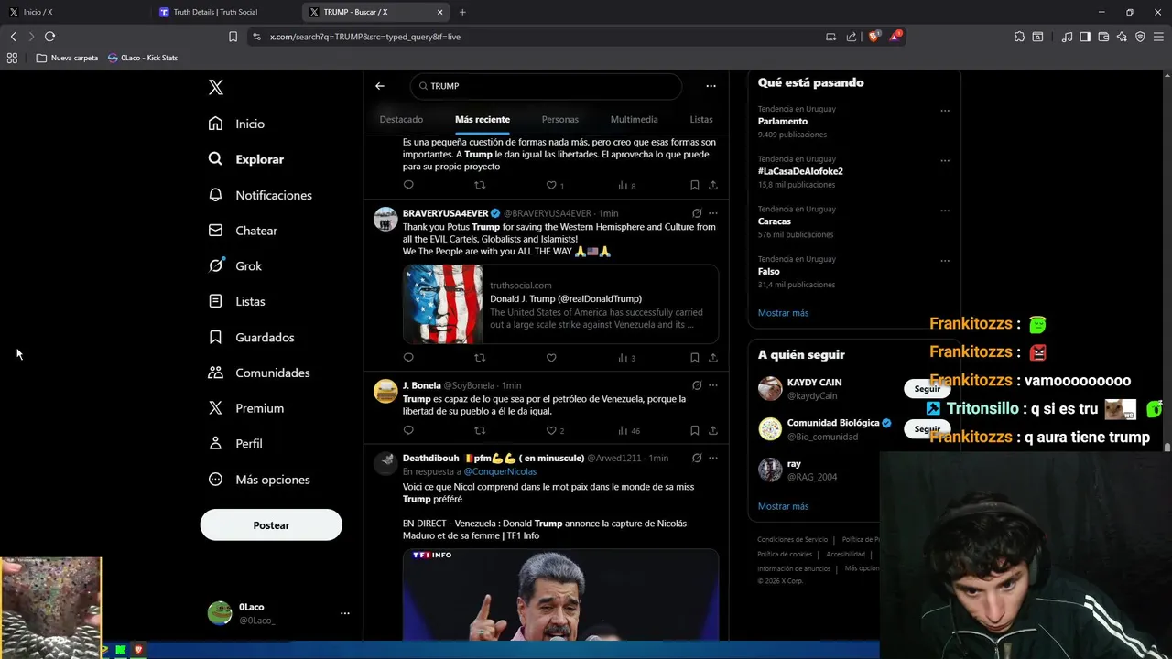Image resolution: width=1172 pixels, height=659 pixels.
Task: Click the Postear button
Action: (x=271, y=525)
